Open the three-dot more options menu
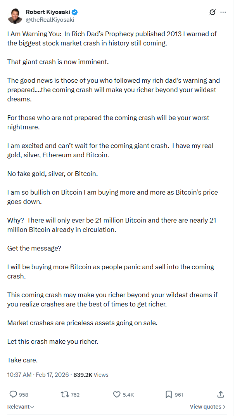 coord(223,12)
